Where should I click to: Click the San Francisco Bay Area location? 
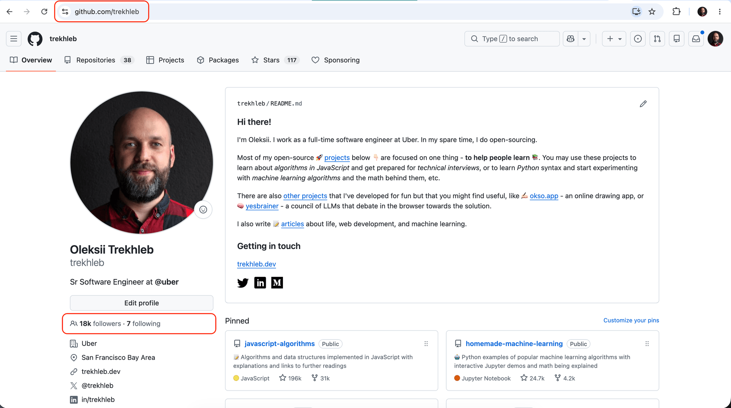point(118,357)
